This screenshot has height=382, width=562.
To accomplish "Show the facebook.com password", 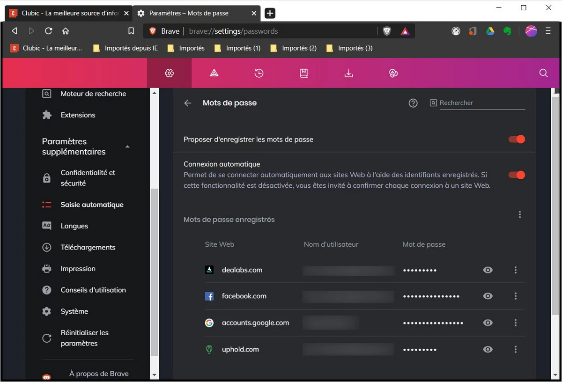I will [488, 296].
